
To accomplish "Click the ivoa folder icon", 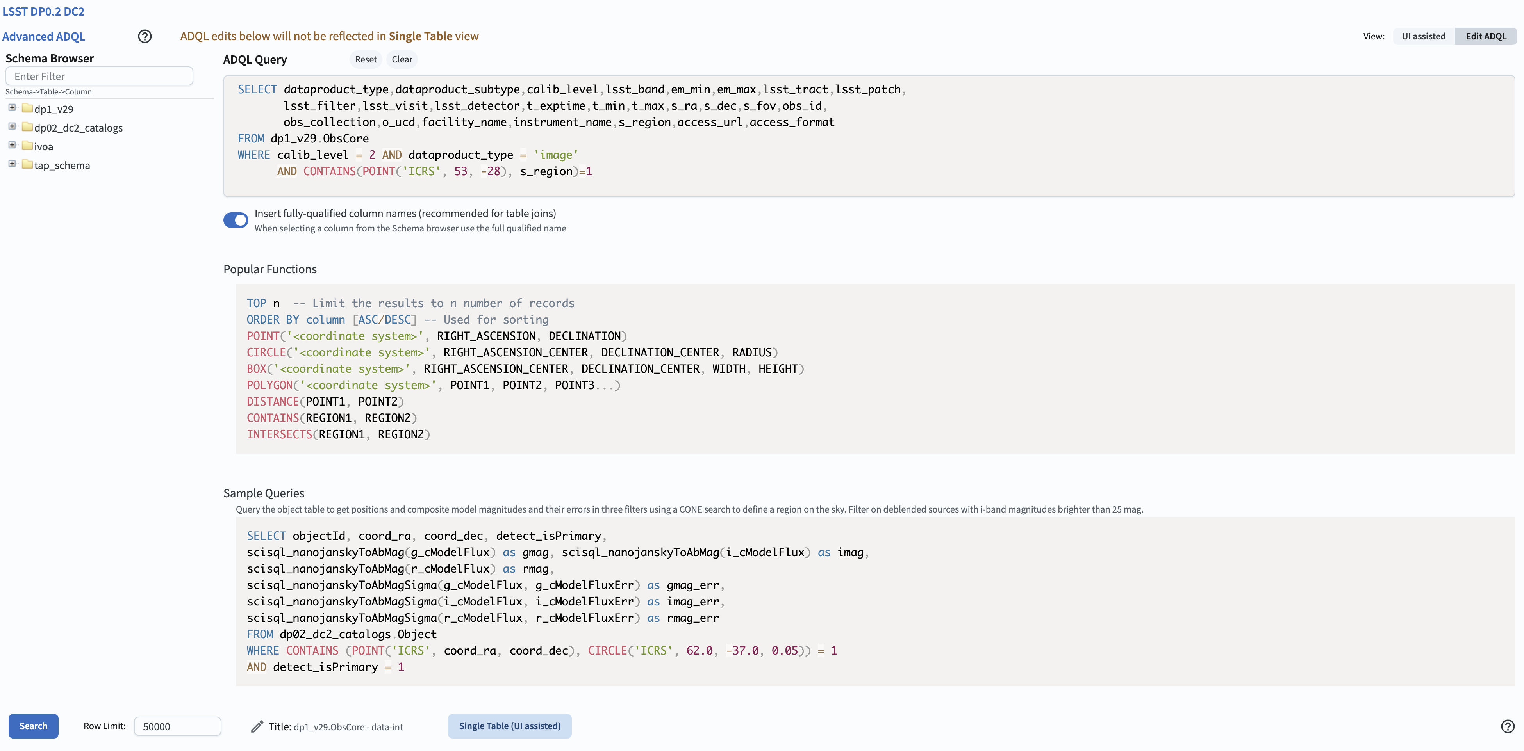I will (x=27, y=146).
